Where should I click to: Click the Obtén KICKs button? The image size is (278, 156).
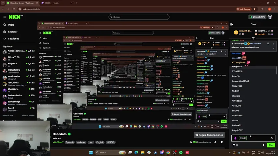[257, 17]
